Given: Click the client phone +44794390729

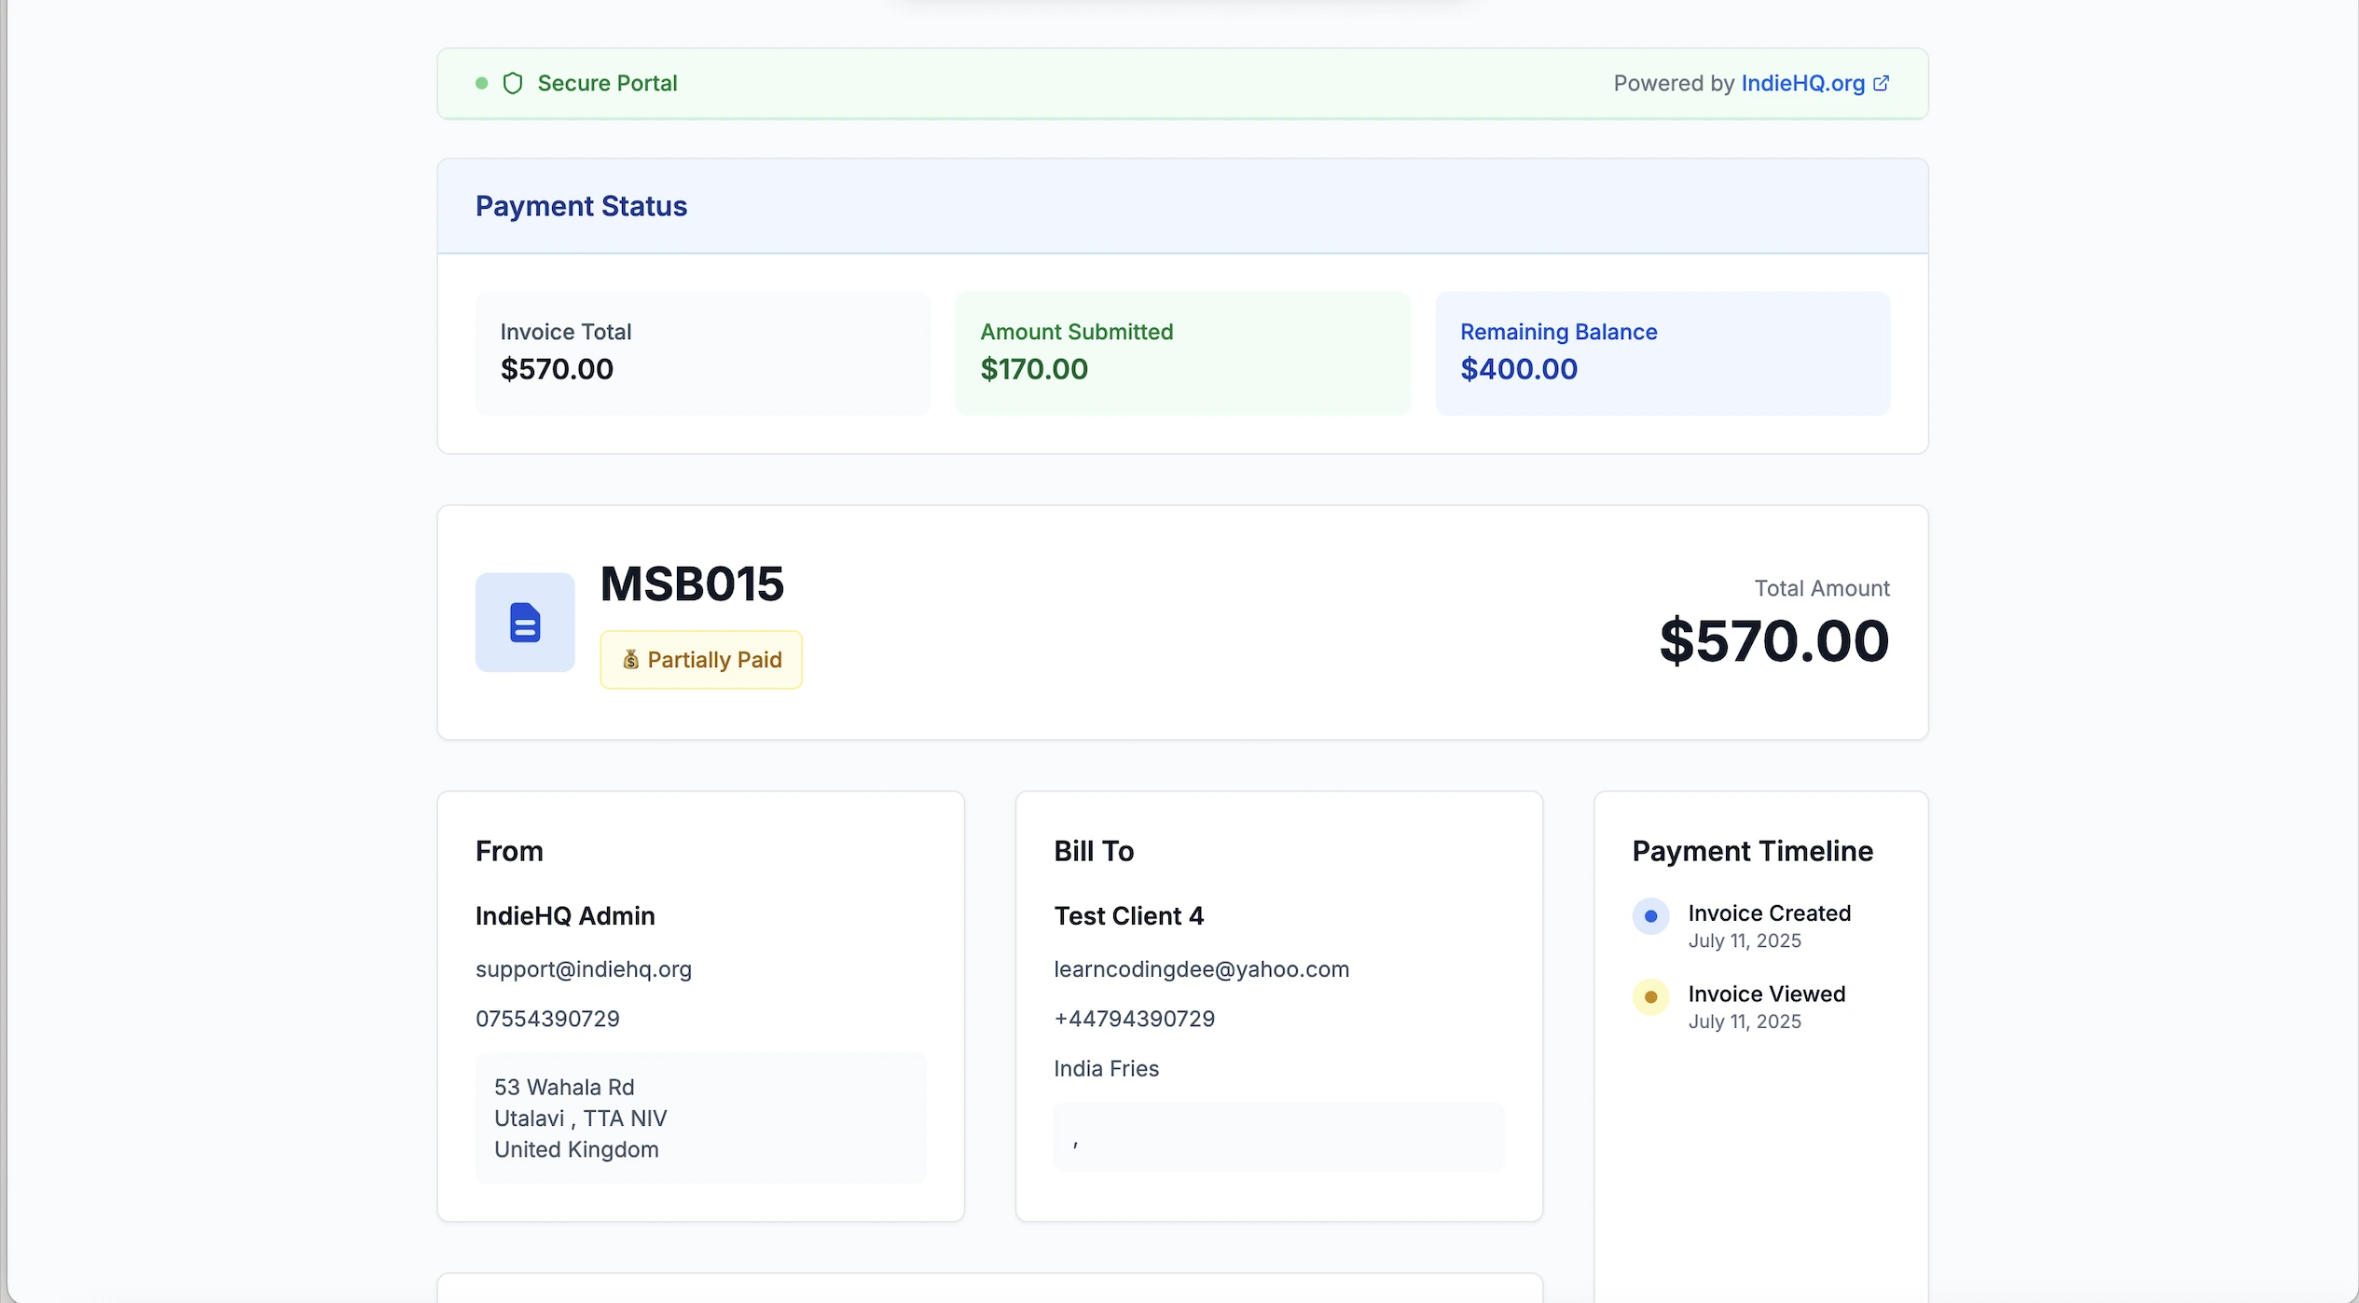Looking at the screenshot, I should pos(1134,1019).
